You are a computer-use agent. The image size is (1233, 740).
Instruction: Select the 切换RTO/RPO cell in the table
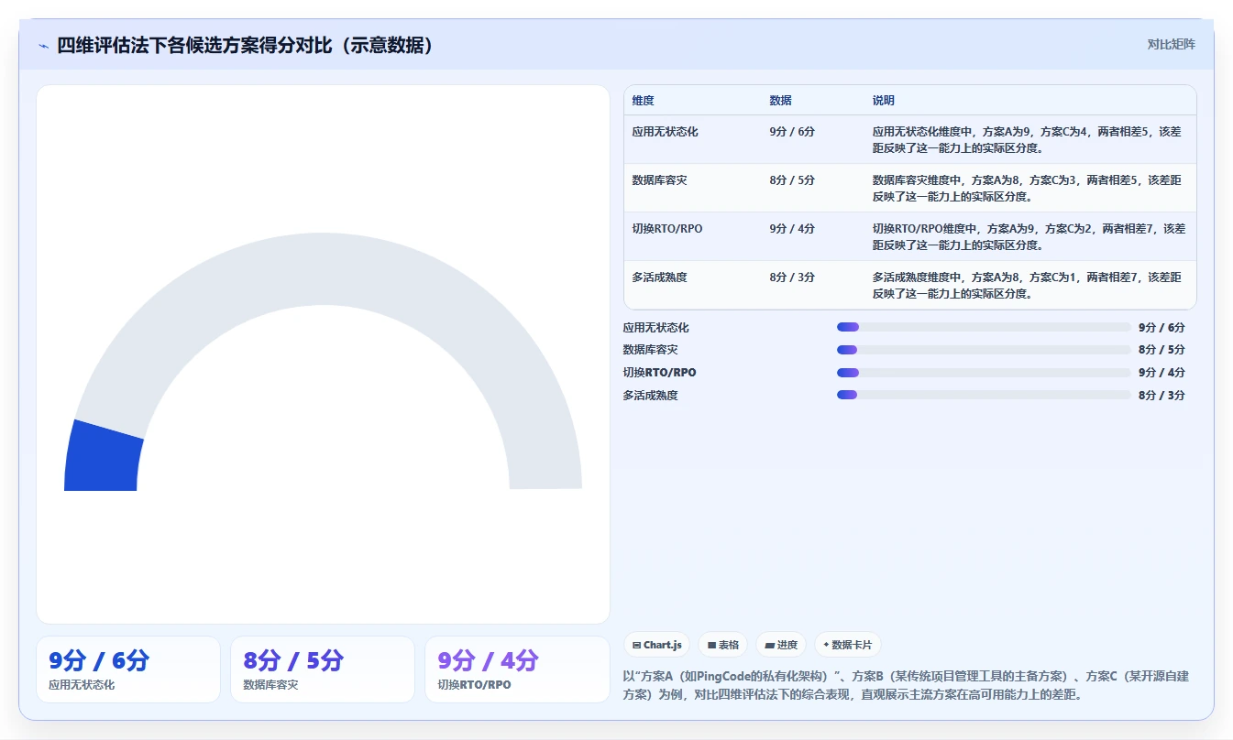pos(667,229)
